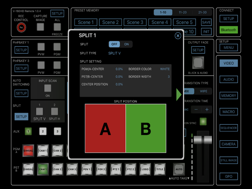This screenshot has height=189, width=252.
Task: Edit the PGM/A-CENTER value
Action: pos(119,69)
